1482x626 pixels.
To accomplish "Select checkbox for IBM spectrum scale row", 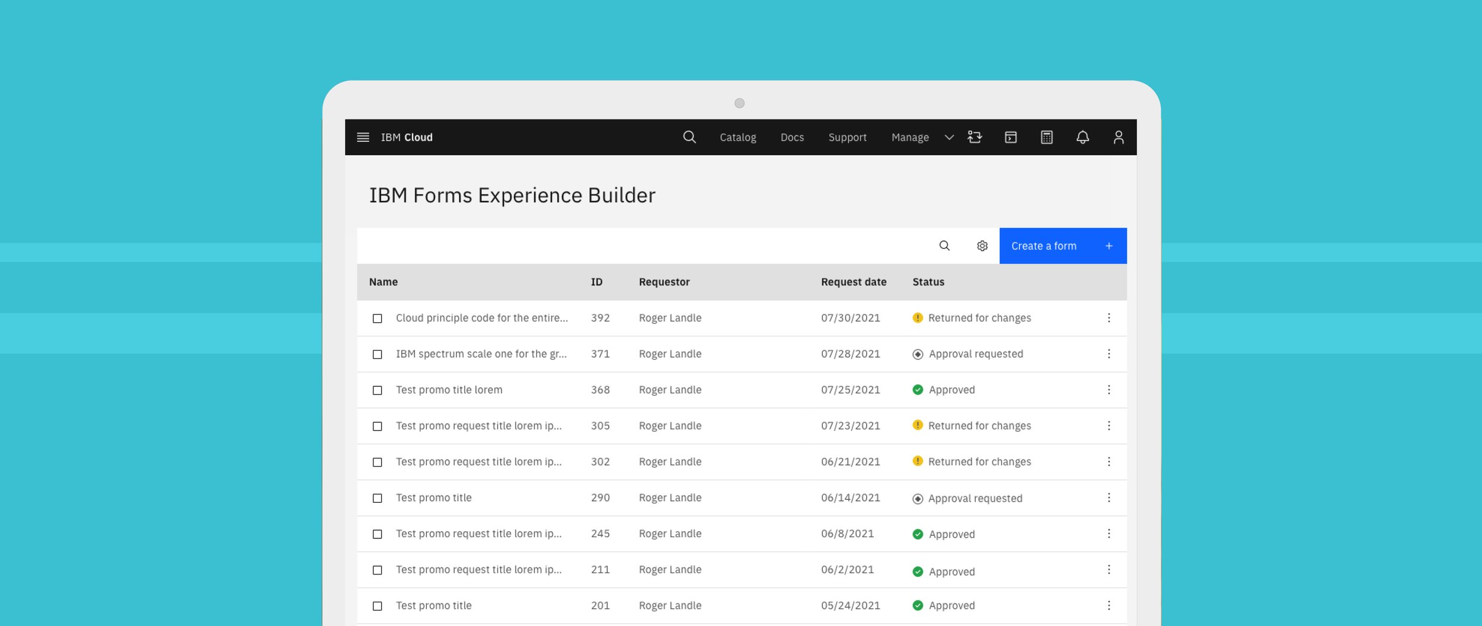I will point(377,354).
